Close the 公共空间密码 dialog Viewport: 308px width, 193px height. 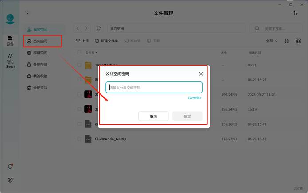[x=201, y=74]
